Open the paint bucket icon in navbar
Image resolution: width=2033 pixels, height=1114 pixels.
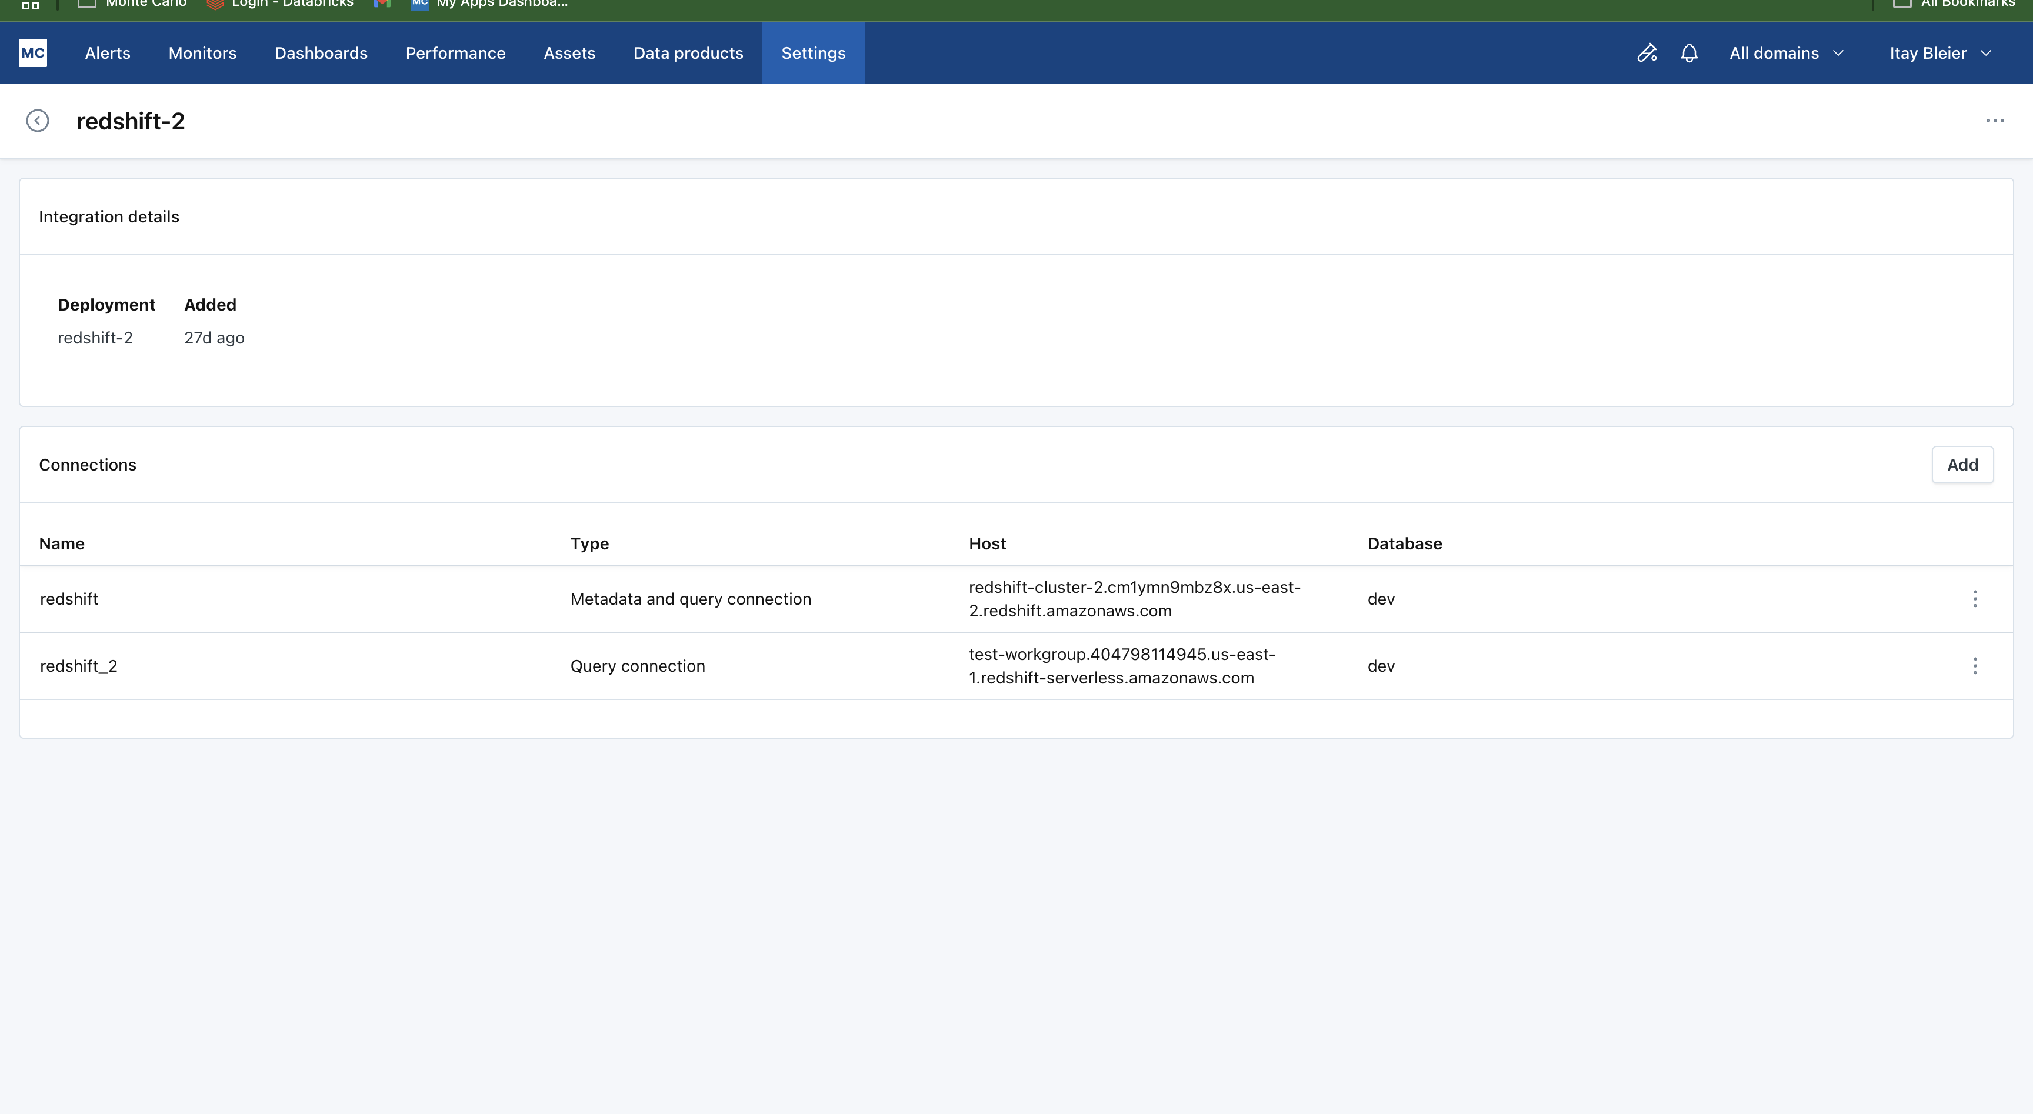(1647, 53)
